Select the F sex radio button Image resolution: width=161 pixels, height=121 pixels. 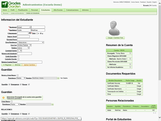pos(37,33)
